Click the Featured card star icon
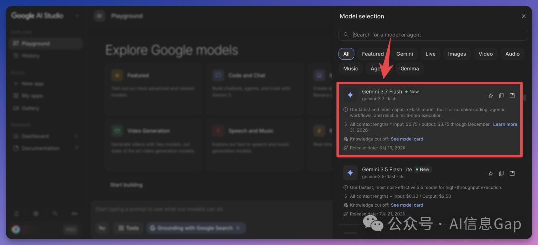 pos(117,75)
